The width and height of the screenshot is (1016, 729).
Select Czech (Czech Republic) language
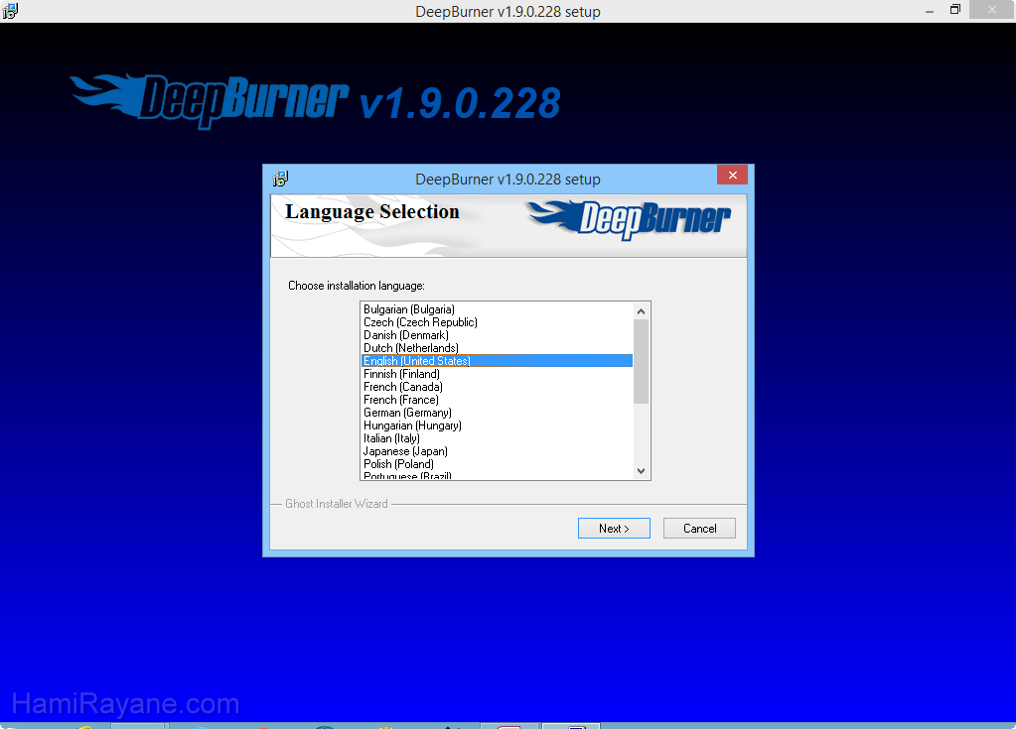coord(497,322)
